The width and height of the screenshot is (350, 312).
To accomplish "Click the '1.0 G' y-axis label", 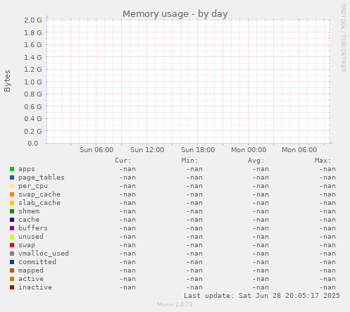I will coord(33,82).
